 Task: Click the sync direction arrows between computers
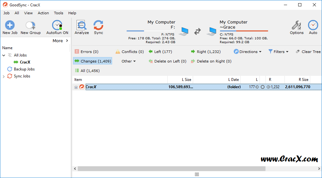click(x=198, y=32)
